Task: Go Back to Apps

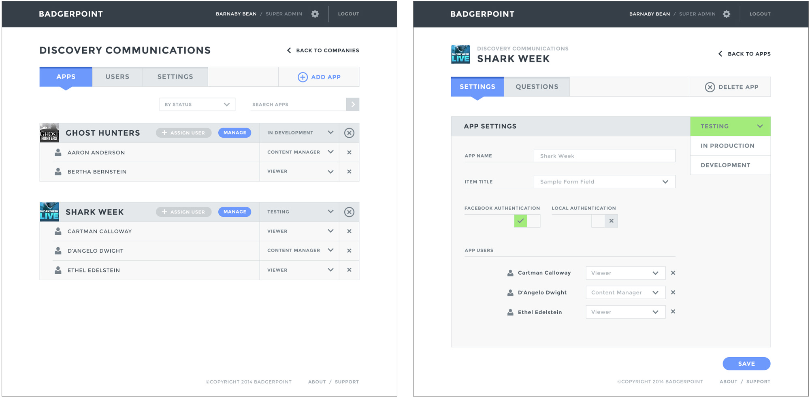Action: [x=744, y=54]
